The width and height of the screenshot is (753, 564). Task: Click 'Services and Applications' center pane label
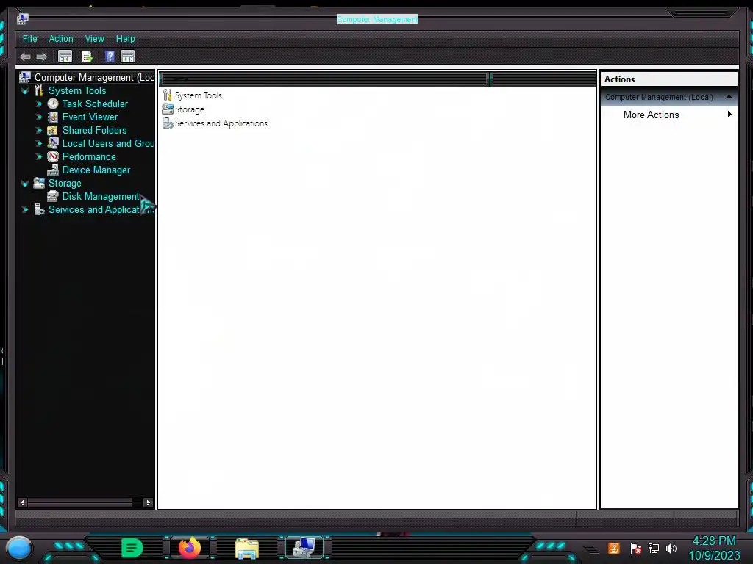[221, 123]
